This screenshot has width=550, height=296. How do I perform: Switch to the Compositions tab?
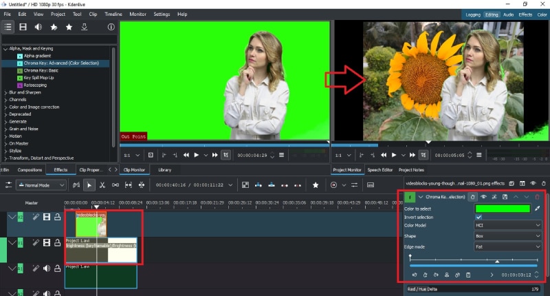pos(30,169)
